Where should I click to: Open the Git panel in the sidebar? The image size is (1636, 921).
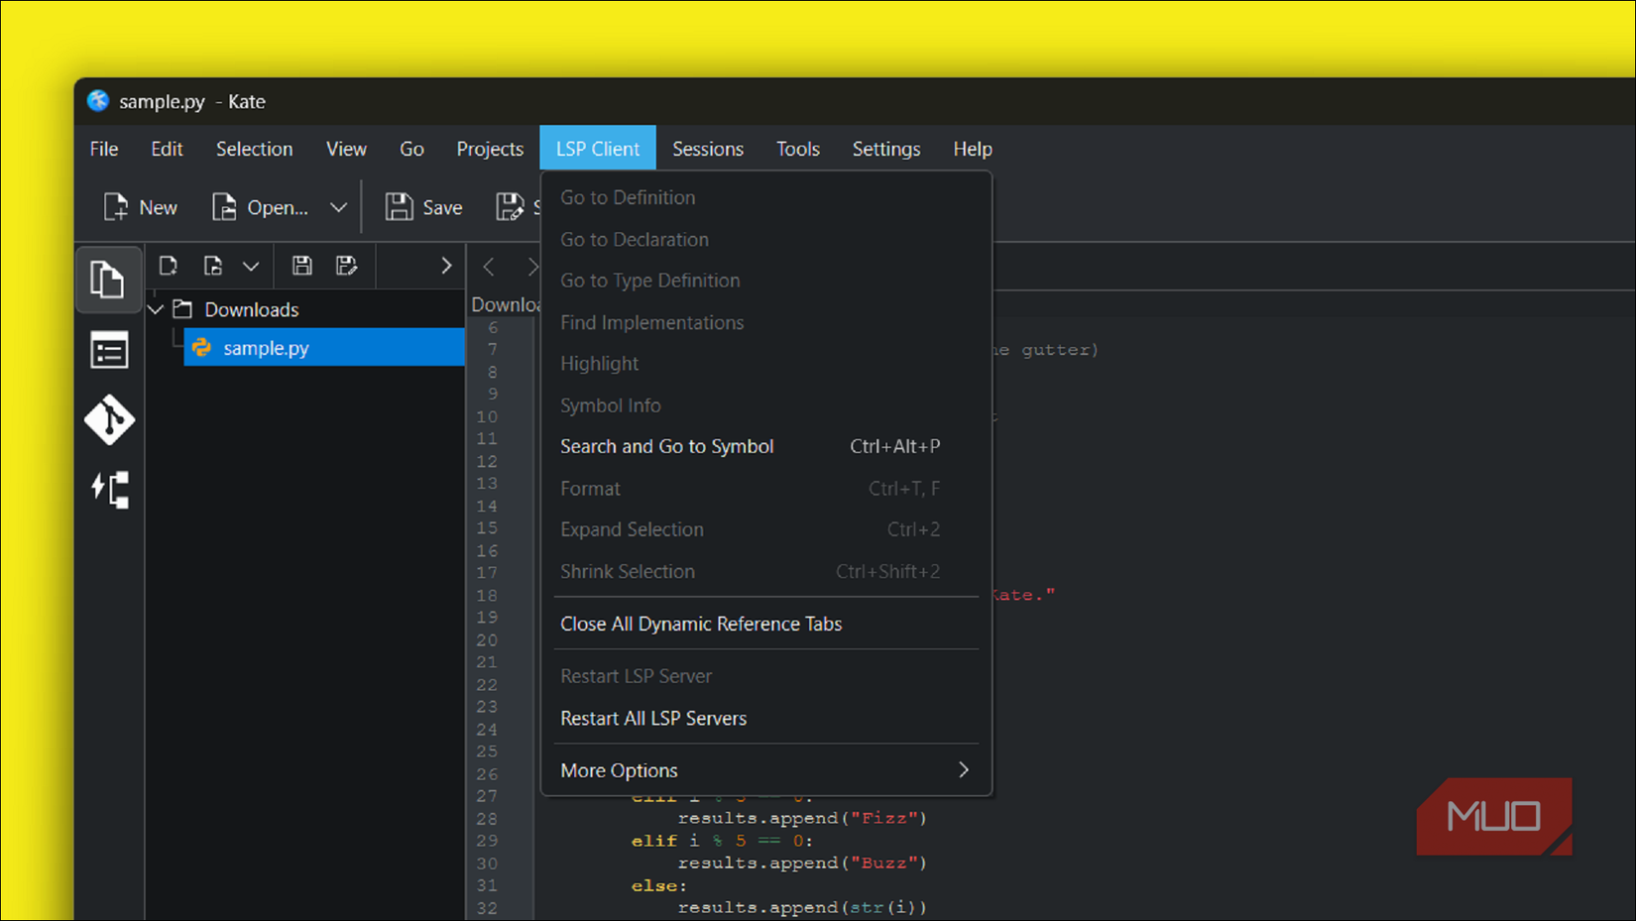[x=109, y=420]
